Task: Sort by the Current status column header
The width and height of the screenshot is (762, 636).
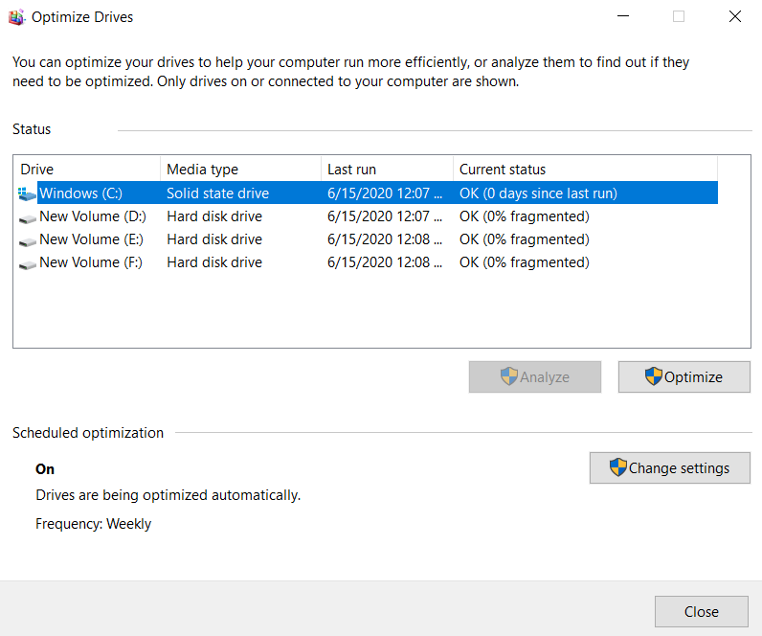Action: click(585, 170)
